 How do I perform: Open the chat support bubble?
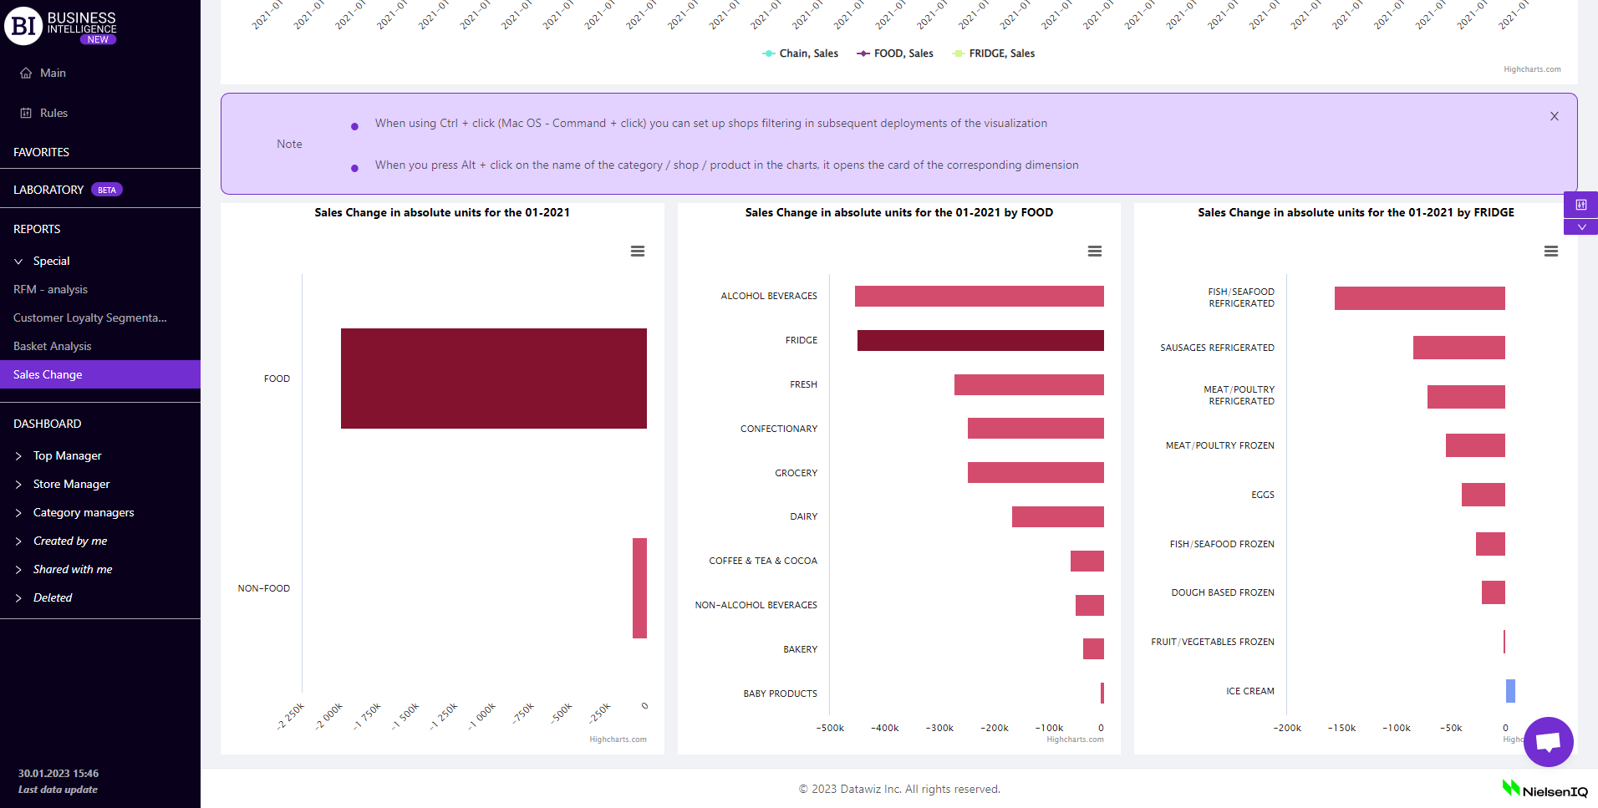point(1548,741)
